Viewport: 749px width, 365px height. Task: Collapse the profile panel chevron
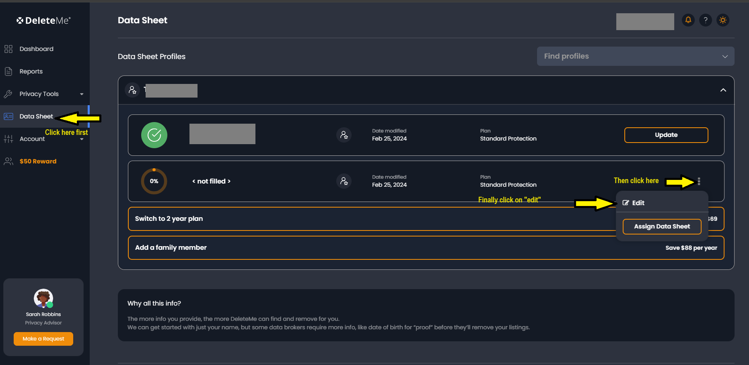(723, 90)
